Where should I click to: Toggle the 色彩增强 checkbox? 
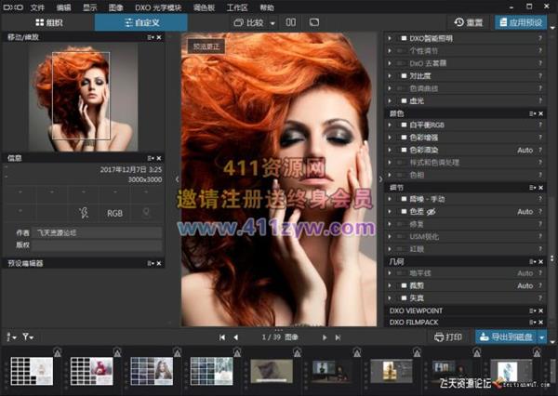pyautogui.click(x=403, y=137)
